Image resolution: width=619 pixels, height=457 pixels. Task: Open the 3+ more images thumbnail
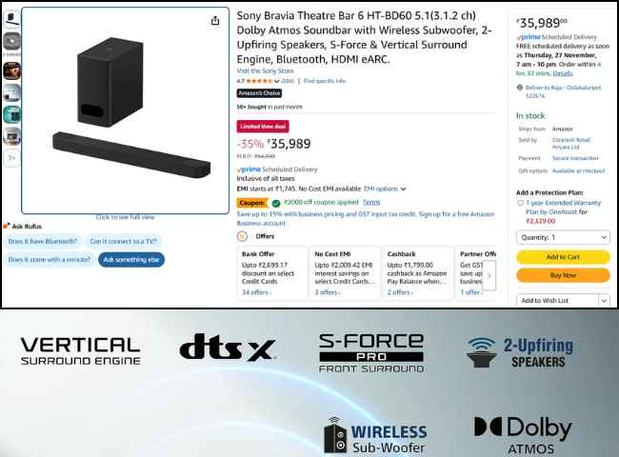point(11,158)
